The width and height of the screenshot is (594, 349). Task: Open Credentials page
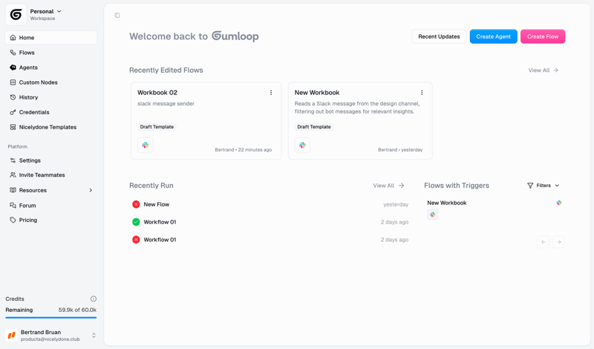pyautogui.click(x=50, y=112)
